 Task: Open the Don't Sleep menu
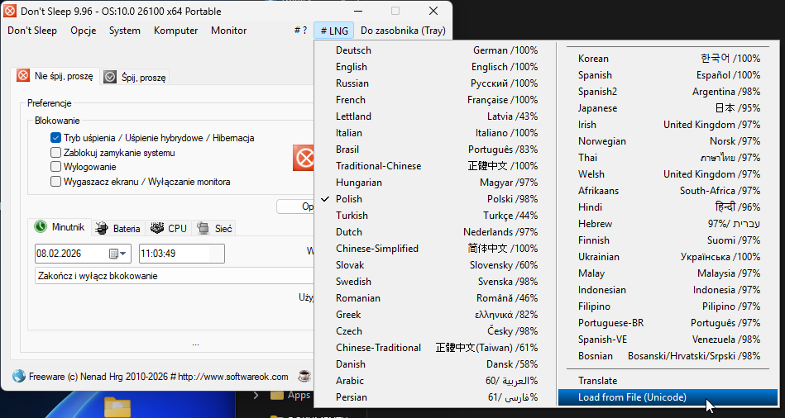[x=32, y=31]
